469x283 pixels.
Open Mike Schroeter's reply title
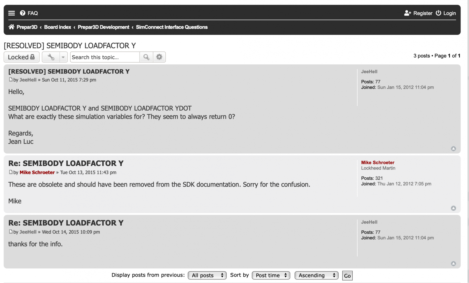click(x=66, y=163)
